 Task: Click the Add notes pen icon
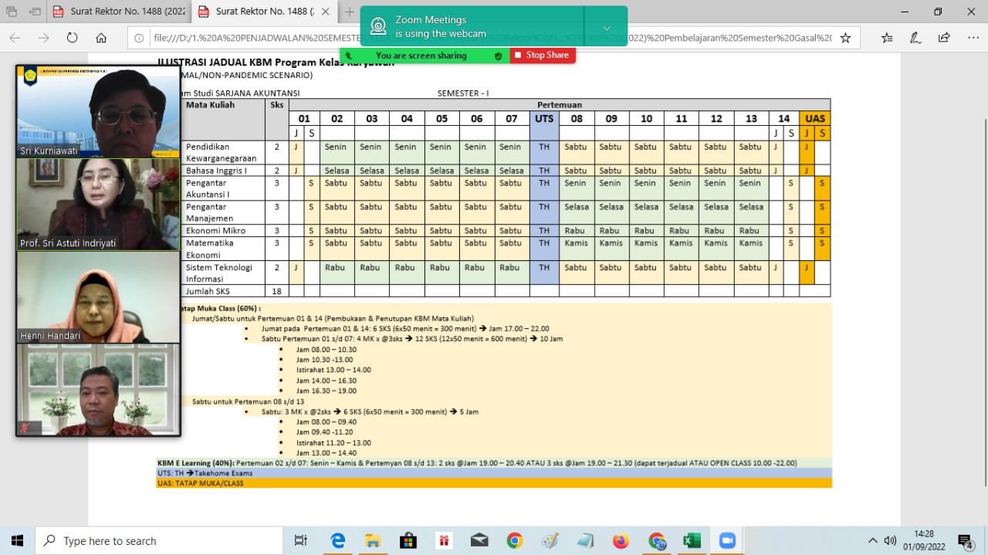(915, 38)
